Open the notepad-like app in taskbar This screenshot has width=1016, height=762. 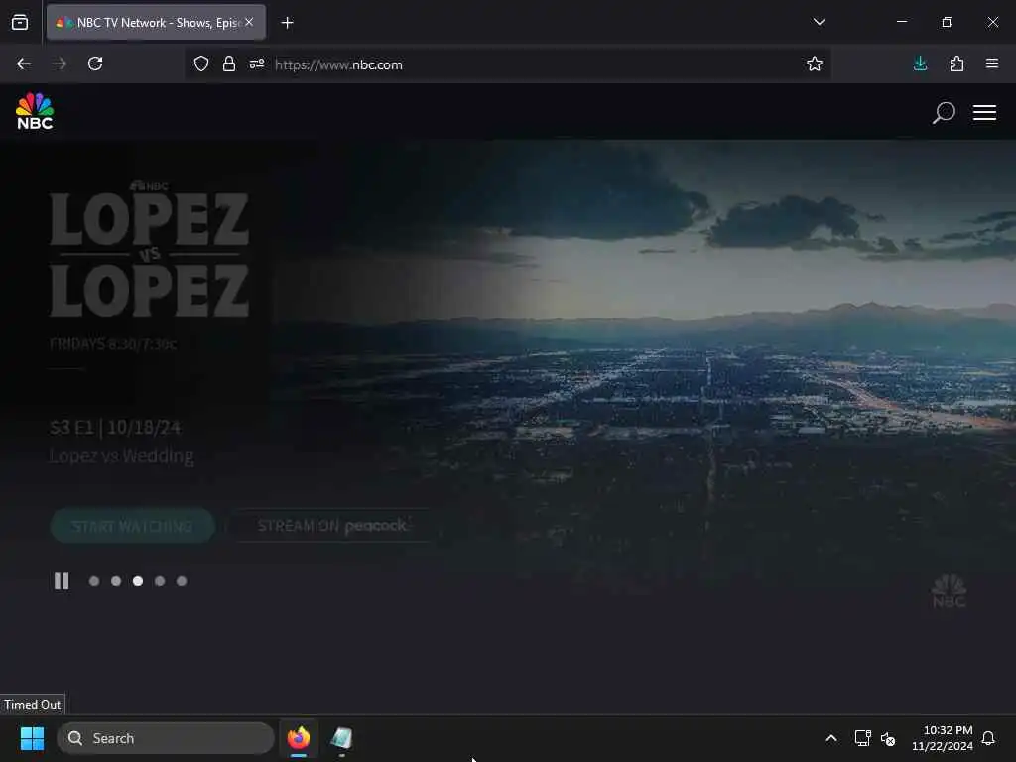[341, 738]
